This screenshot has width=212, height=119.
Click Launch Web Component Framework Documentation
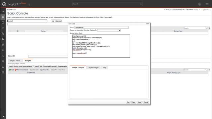point(51,66)
